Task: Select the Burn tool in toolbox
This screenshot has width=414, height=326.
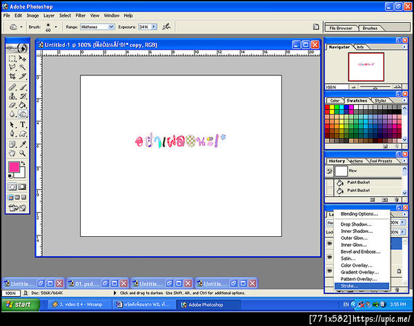Action: pyautogui.click(x=23, y=114)
